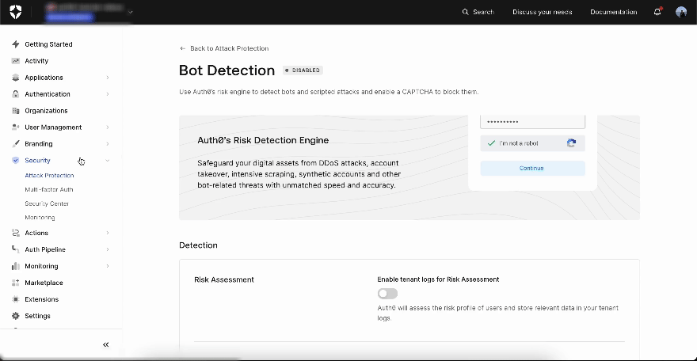Click the Extensions icon in sidebar
Image resolution: width=697 pixels, height=361 pixels.
click(16, 299)
